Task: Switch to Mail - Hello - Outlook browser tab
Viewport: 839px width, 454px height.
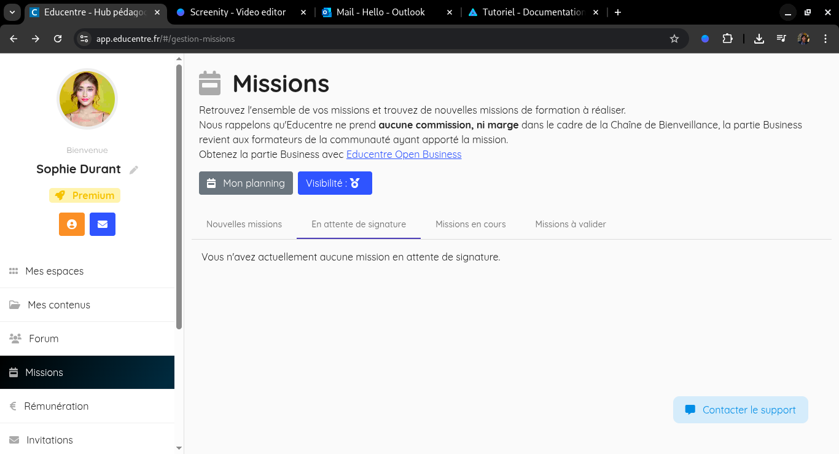Action: click(388, 12)
